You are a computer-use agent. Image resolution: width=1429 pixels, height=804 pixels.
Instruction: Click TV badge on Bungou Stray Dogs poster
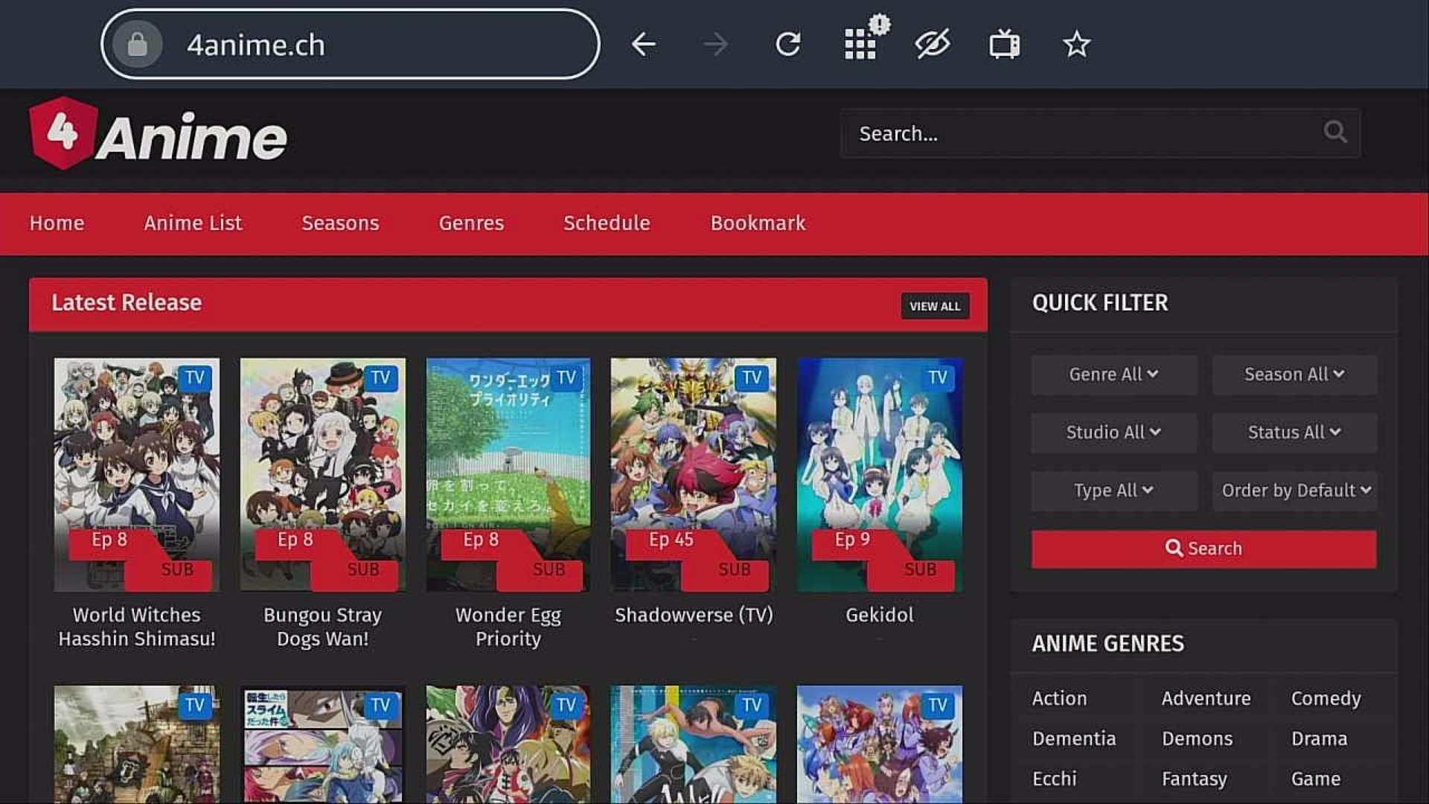(380, 377)
